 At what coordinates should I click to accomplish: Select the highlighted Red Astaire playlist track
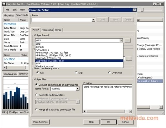(x=150, y=81)
